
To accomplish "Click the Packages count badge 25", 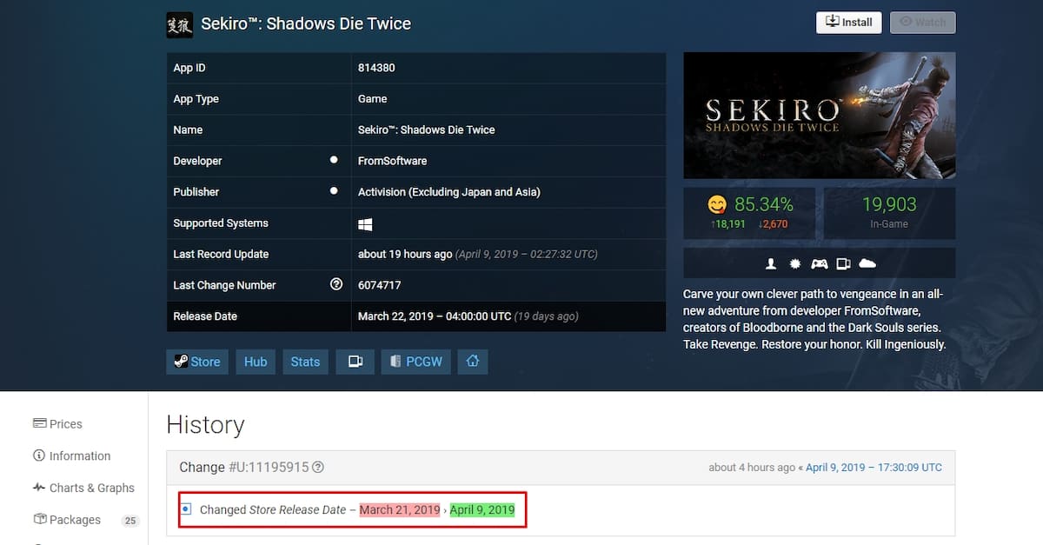I will pyautogui.click(x=130, y=521).
